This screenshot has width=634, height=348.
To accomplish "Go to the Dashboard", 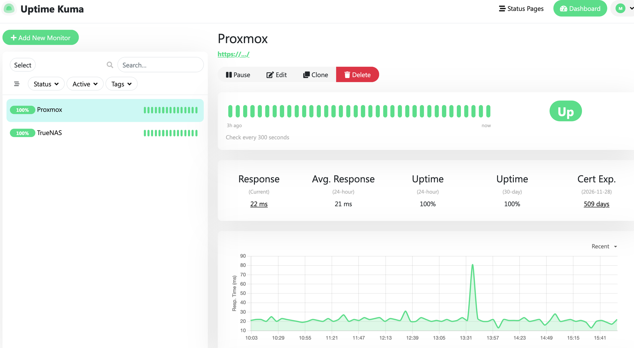I will [x=580, y=9].
